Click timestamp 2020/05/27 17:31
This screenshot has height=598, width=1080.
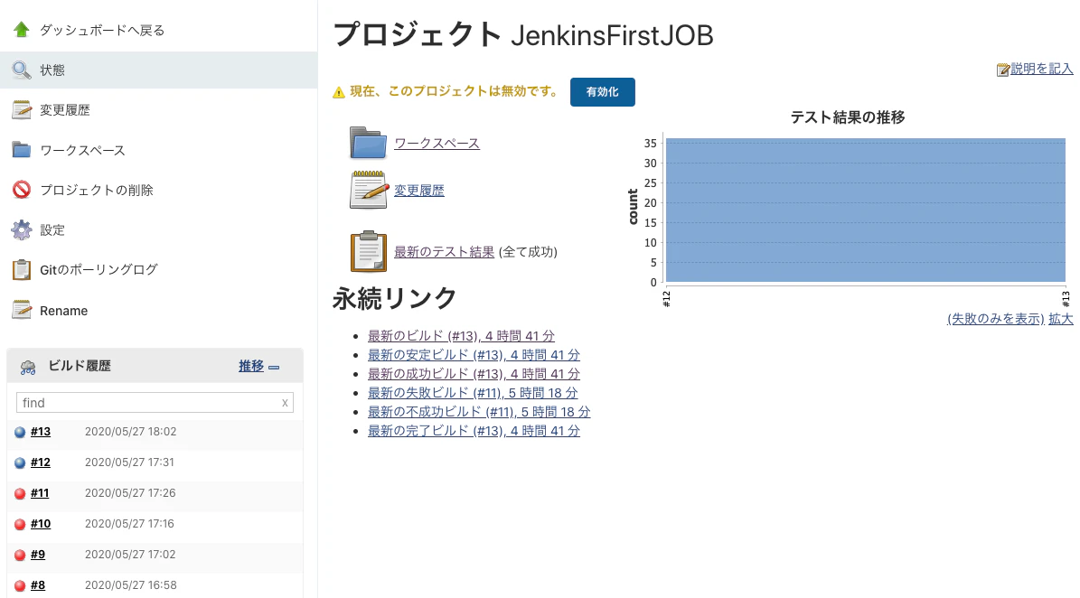point(129,463)
